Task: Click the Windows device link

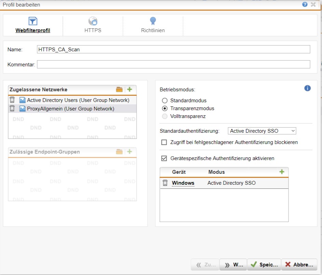Action: pos(183,183)
